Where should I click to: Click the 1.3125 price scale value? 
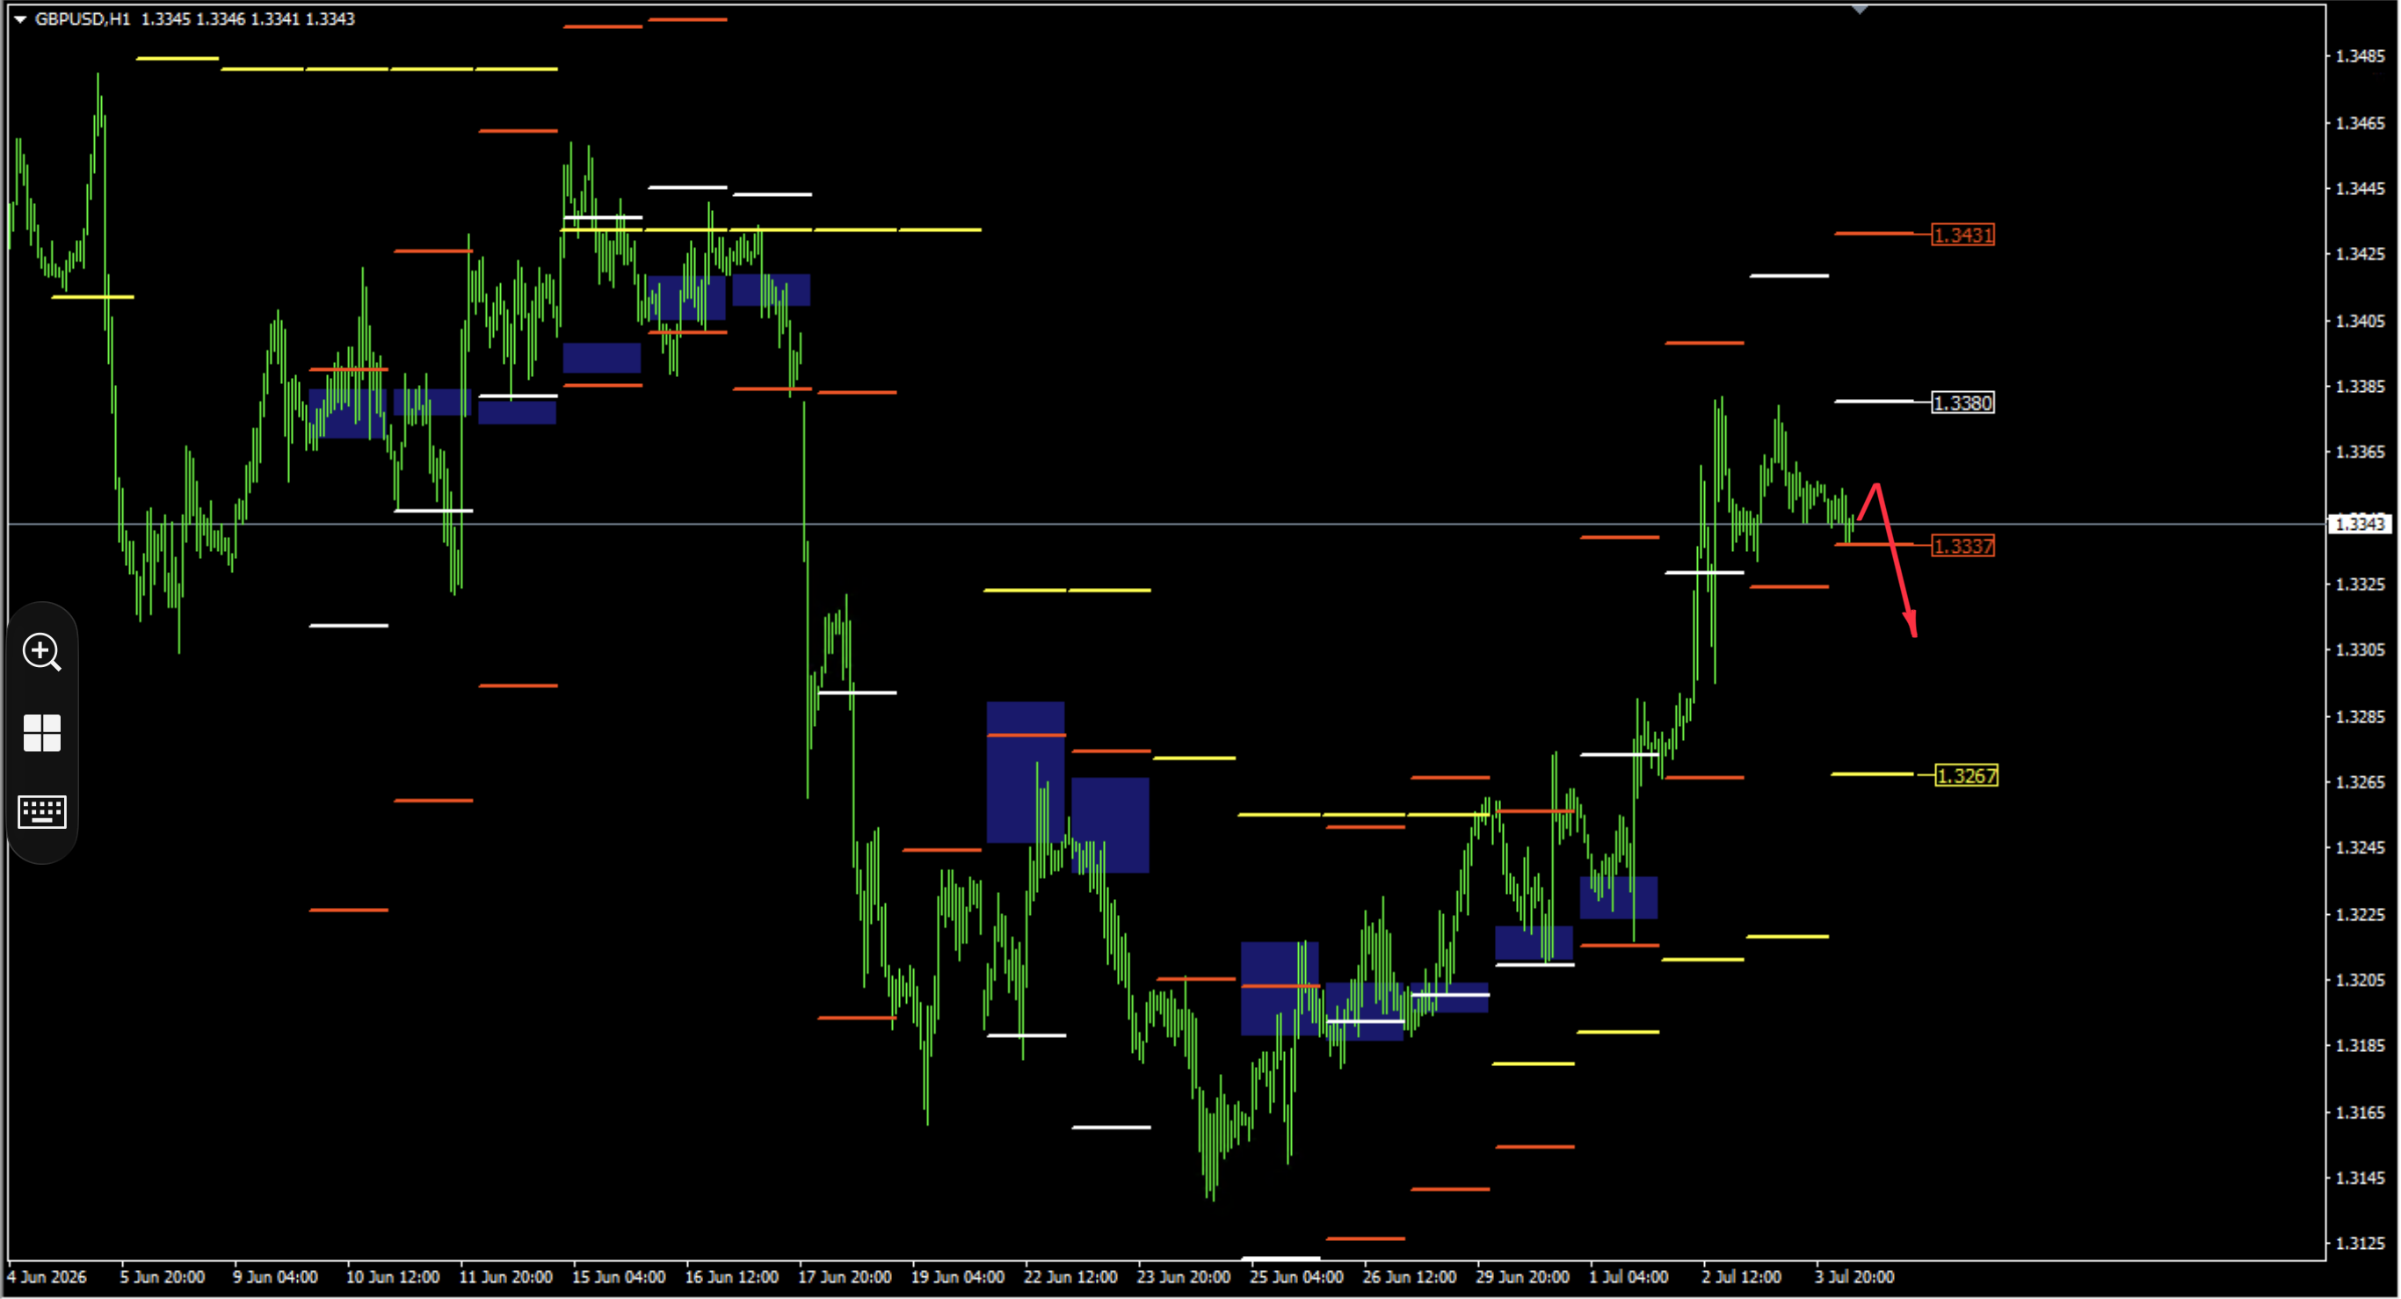click(2360, 1243)
